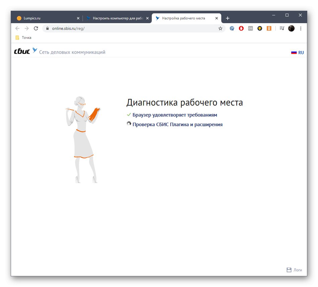Click the green checkmark icon
Image resolution: width=318 pixels, height=287 pixels.
tap(129, 115)
